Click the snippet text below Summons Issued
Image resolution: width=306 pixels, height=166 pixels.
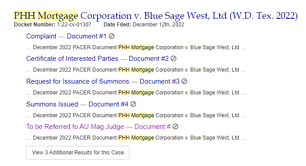coord(136,115)
